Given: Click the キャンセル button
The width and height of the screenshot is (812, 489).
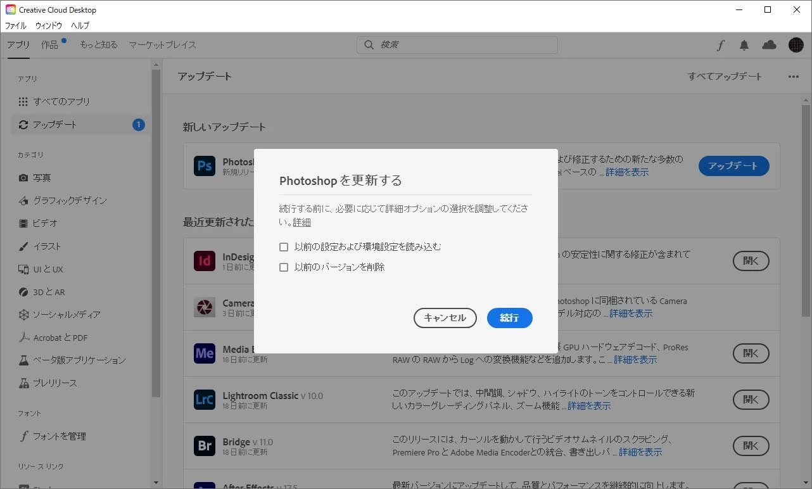Looking at the screenshot, I should (445, 318).
